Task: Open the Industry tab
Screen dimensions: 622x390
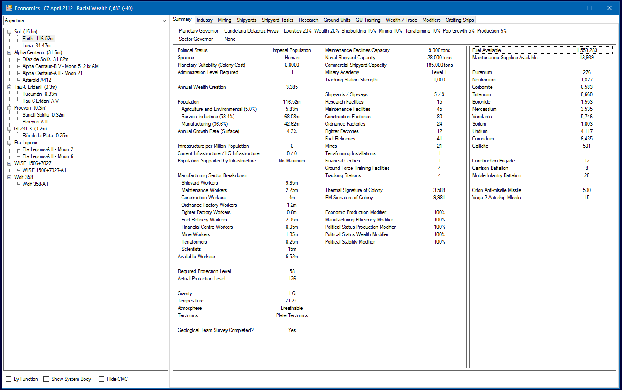Action: 205,20
